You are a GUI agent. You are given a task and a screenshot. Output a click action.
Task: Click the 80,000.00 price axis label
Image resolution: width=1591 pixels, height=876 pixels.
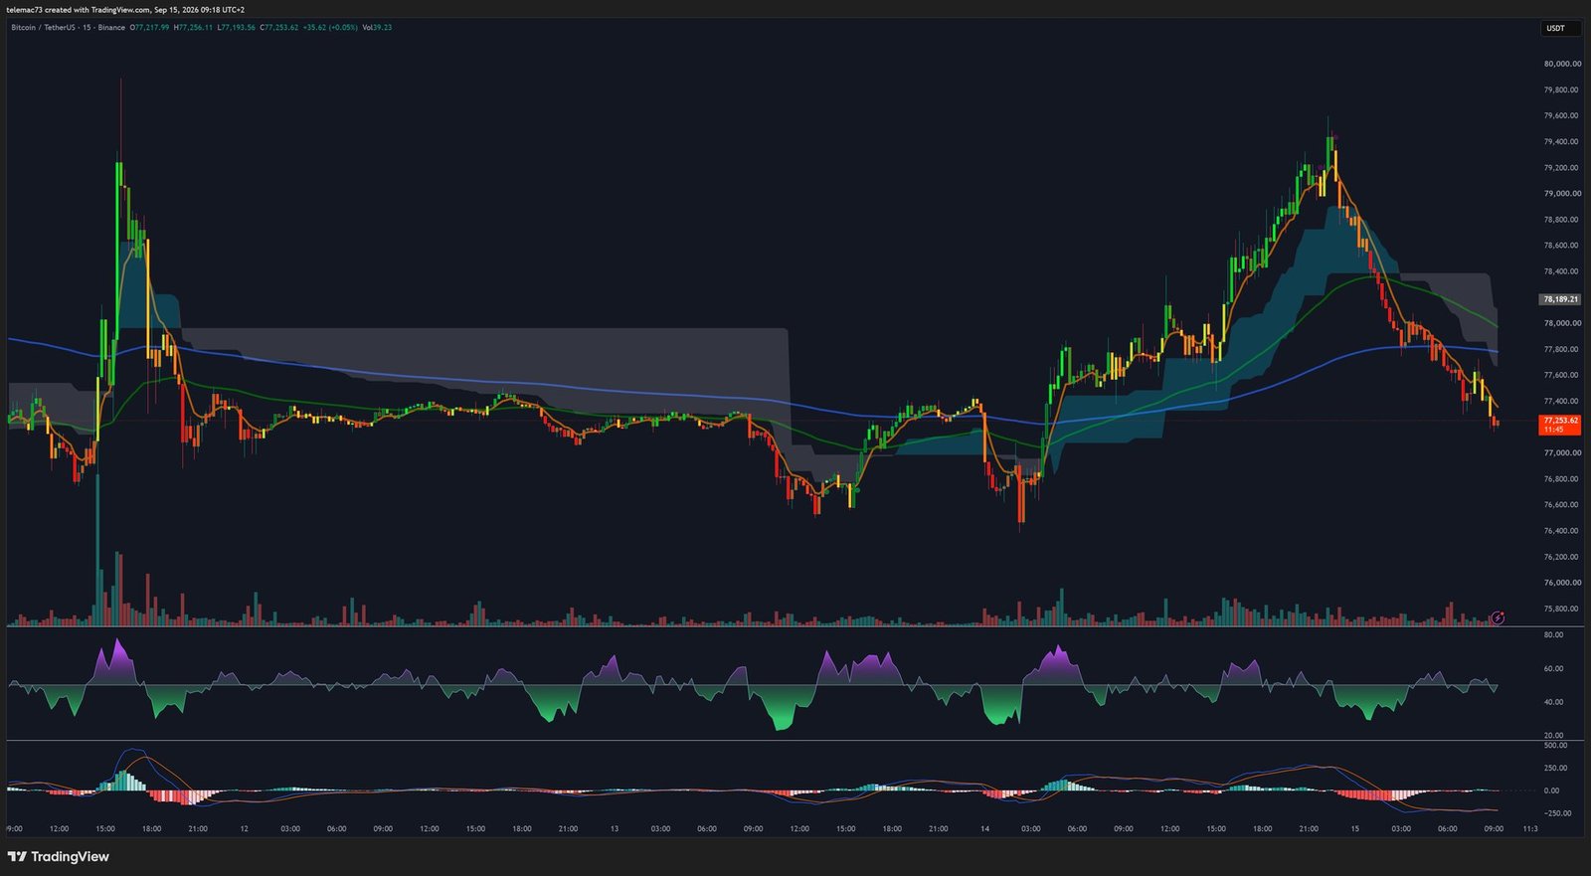pos(1562,64)
